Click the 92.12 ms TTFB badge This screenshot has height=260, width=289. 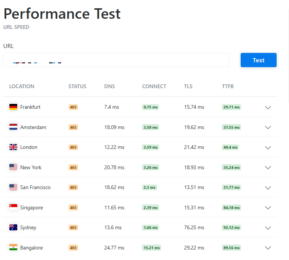tap(231, 227)
